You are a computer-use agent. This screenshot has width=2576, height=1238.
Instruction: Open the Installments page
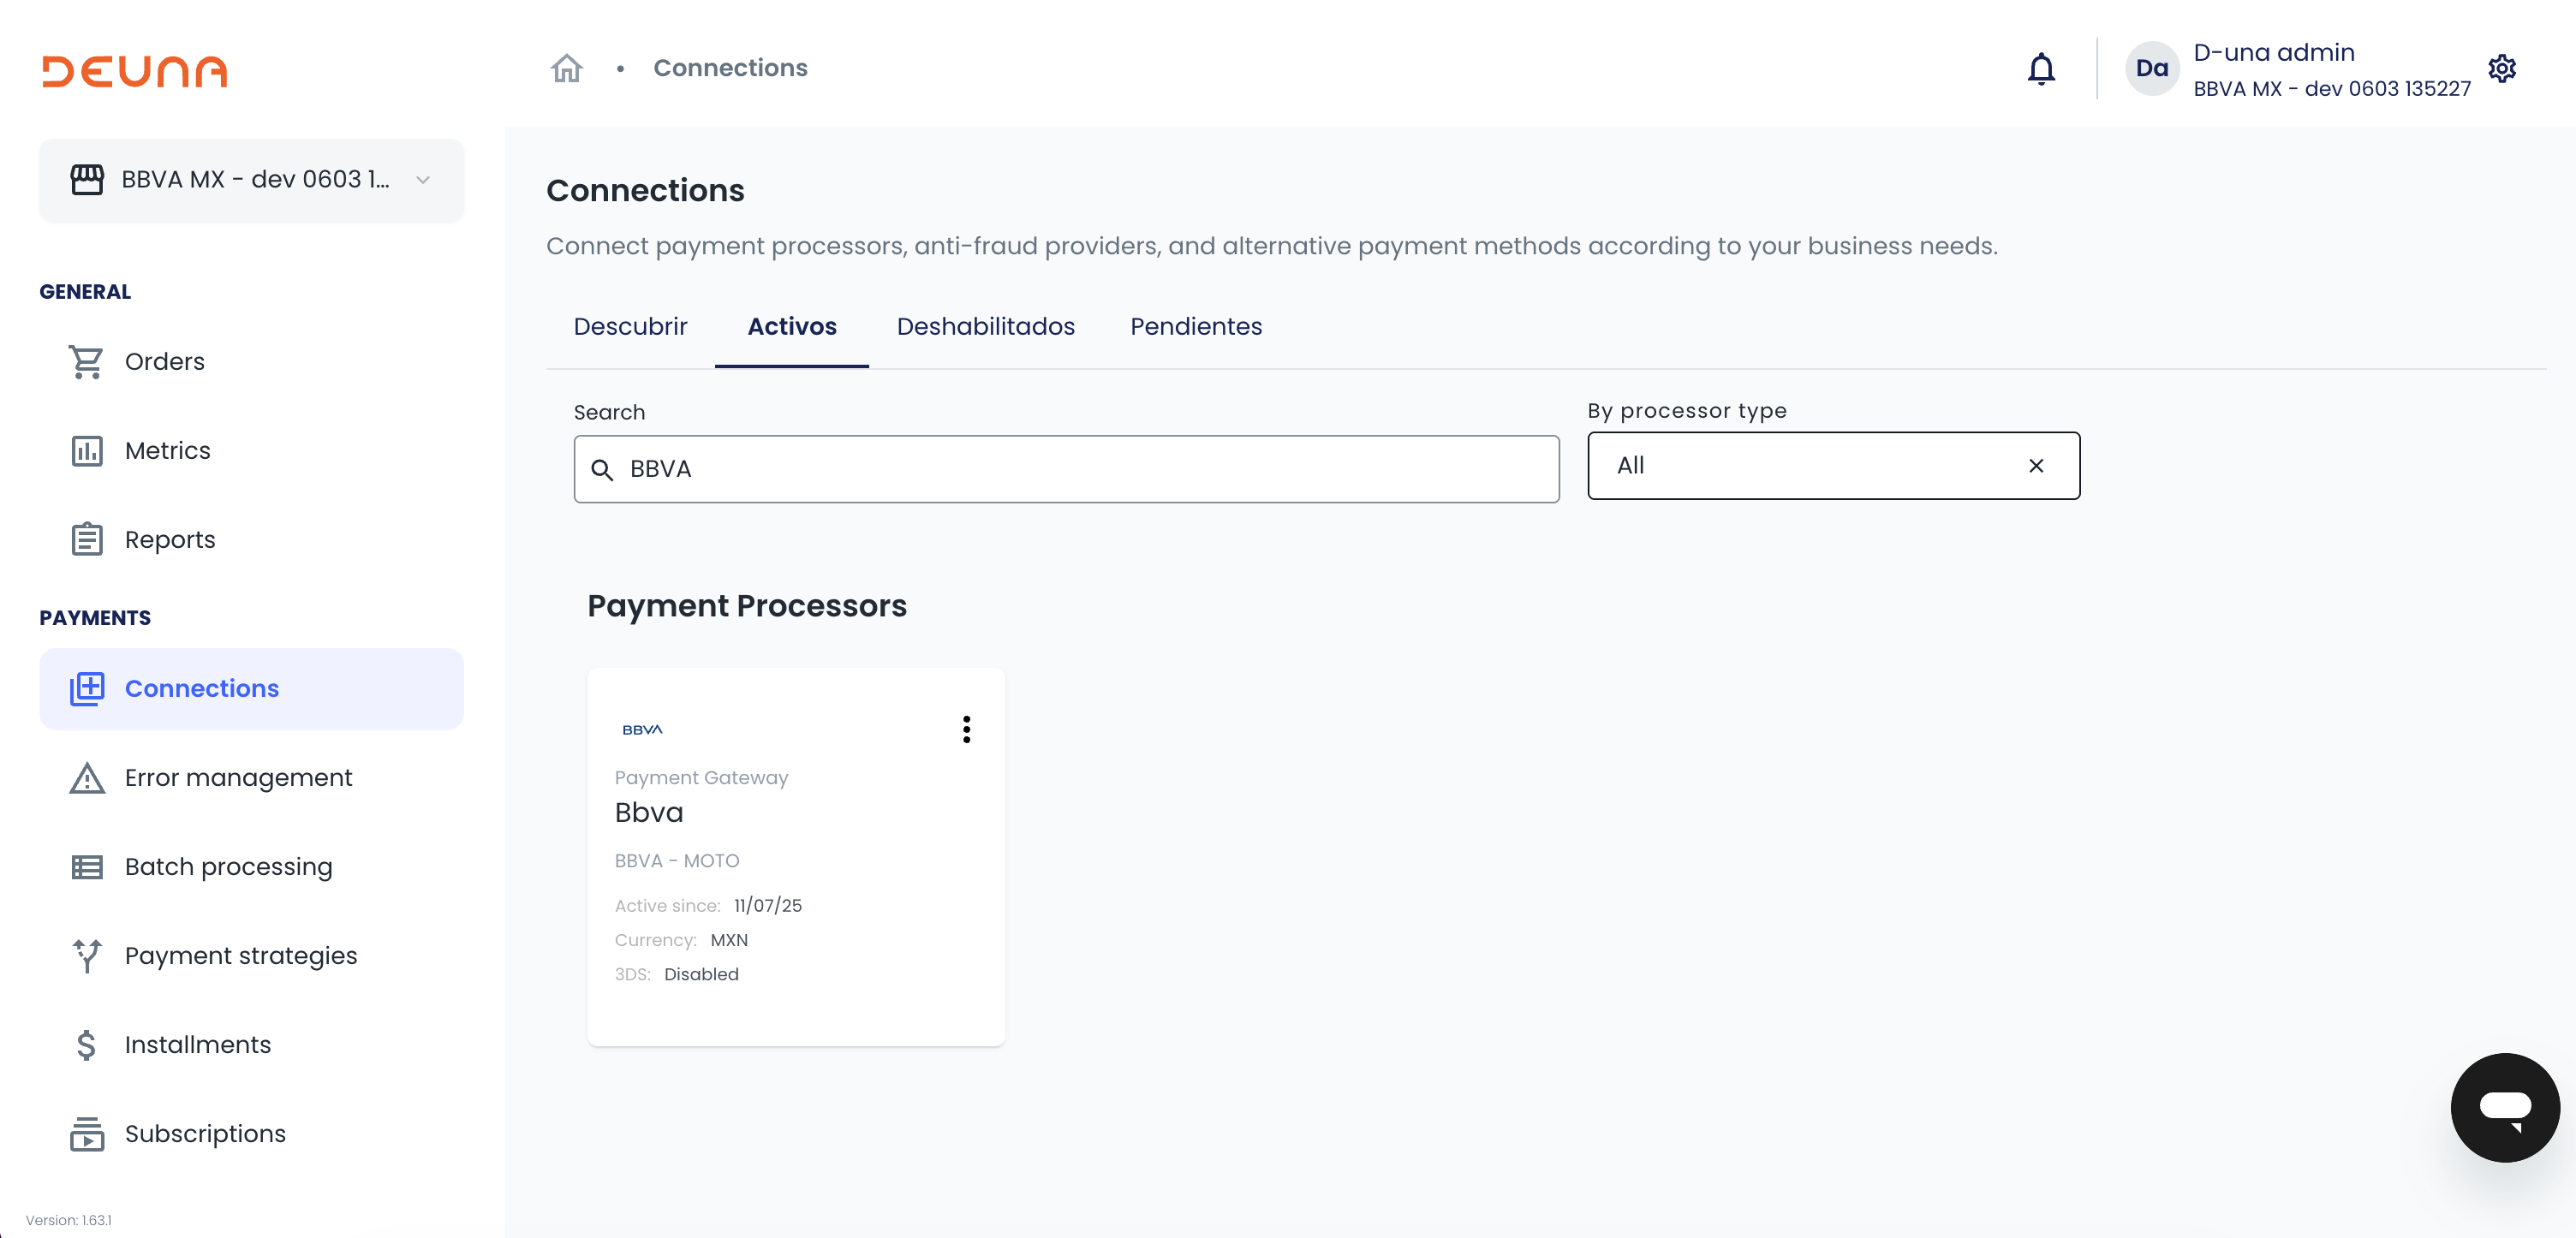pyautogui.click(x=197, y=1045)
